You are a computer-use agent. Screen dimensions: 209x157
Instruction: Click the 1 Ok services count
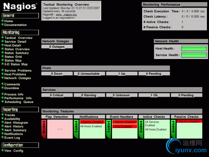click(x=154, y=95)
